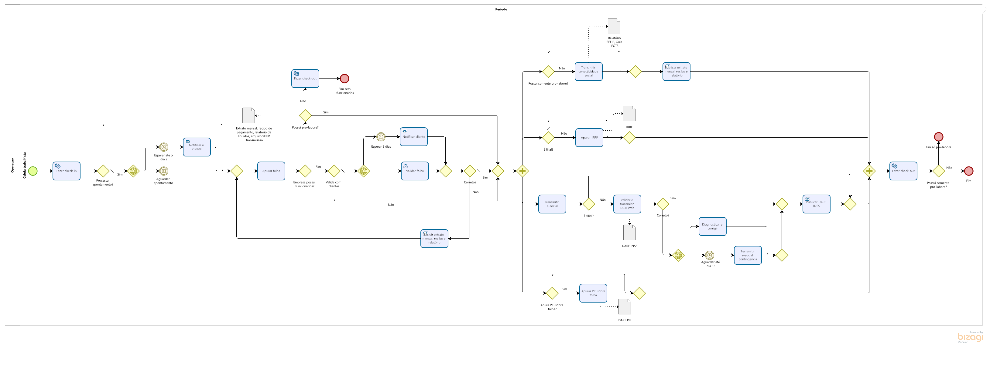Click the 'Valida com cliente?' gateway

[334, 171]
